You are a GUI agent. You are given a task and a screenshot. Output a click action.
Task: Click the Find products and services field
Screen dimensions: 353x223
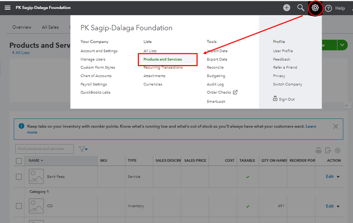click(45, 149)
